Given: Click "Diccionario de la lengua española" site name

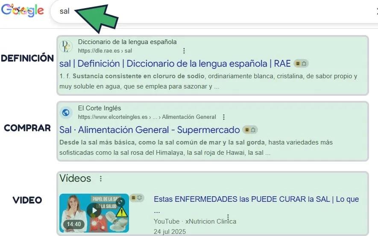Looking at the screenshot, I should (x=127, y=42).
